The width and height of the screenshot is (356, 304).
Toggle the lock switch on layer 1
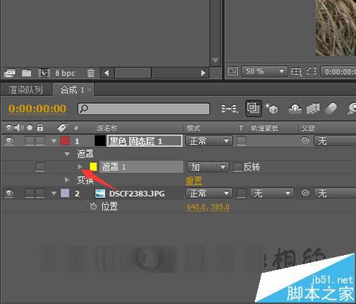[x=40, y=141]
